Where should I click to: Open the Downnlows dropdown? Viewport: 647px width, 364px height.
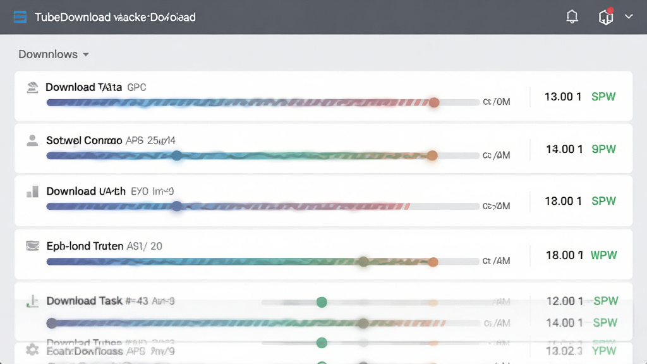(x=54, y=54)
